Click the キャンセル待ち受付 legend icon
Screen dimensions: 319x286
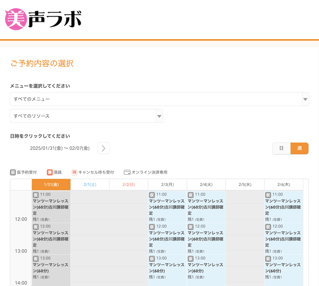click(x=74, y=172)
